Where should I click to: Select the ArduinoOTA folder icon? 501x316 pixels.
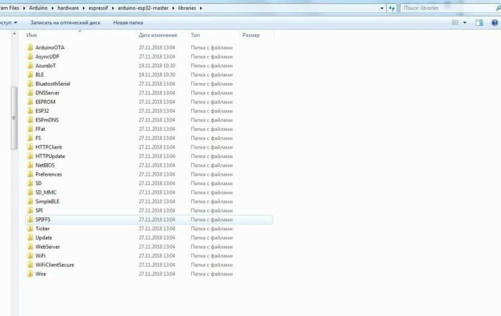pyautogui.click(x=30, y=48)
